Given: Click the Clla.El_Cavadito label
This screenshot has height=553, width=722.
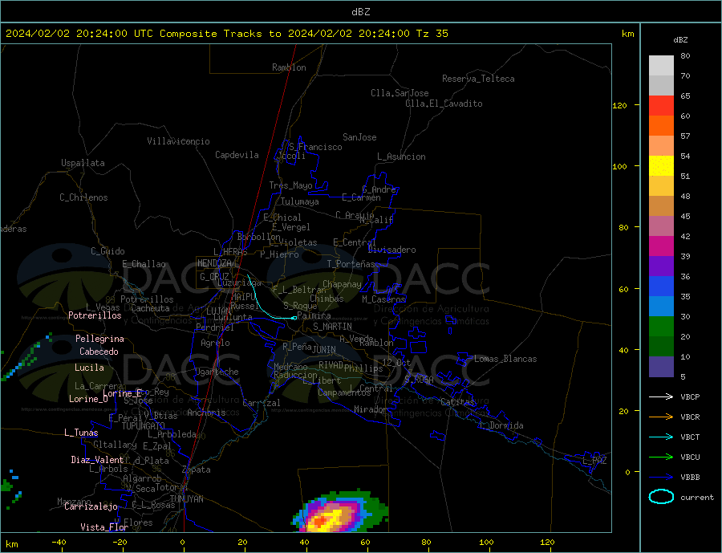Looking at the screenshot, I should point(444,104).
